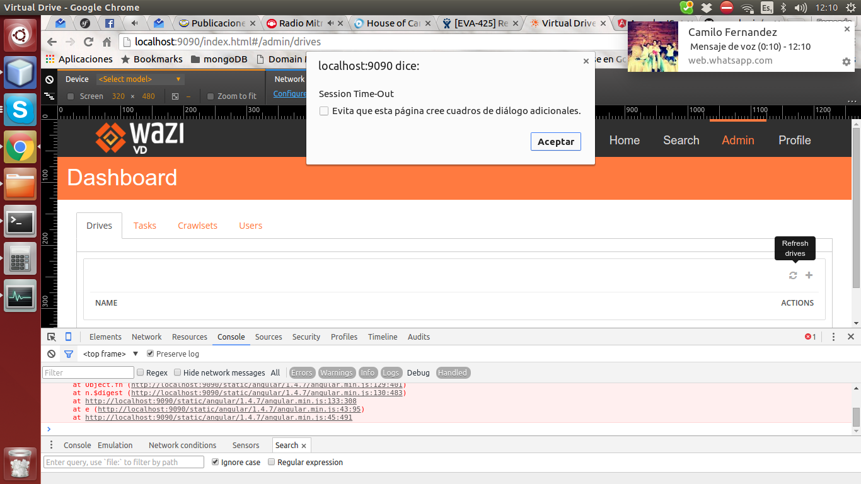Open the Tasks dashboard tab
861x484 pixels.
[145, 226]
